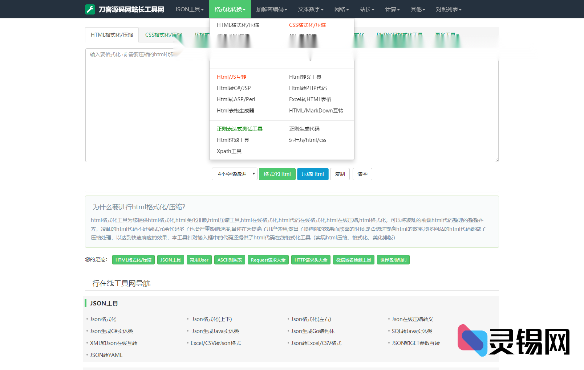Click the 灵锡网 watermark logo

(514, 341)
